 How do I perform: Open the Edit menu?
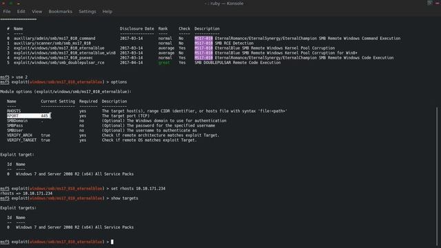[21, 12]
